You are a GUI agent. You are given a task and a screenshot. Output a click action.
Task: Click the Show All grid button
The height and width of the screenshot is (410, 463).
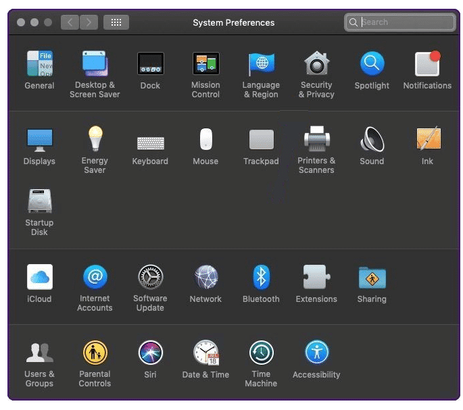click(116, 22)
